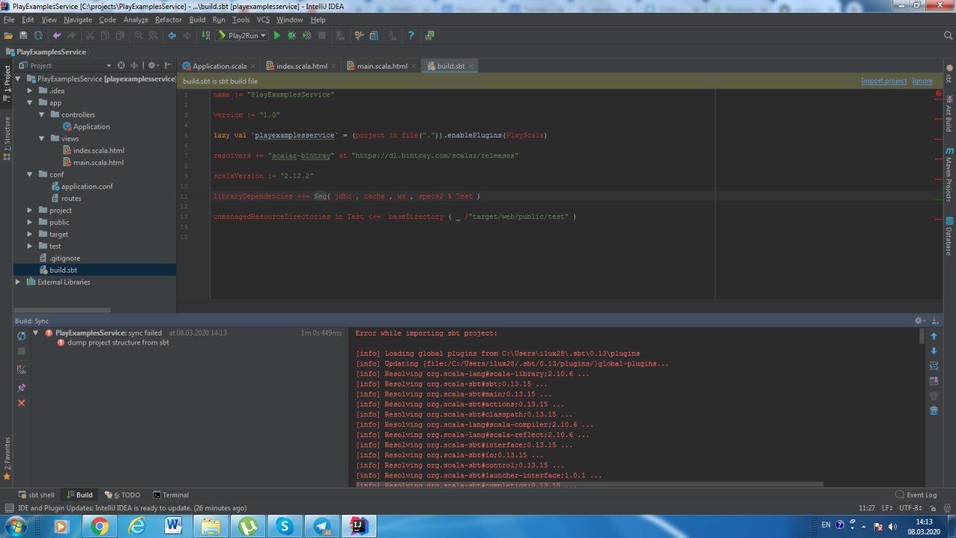Open the VCS menu
This screenshot has height=538, width=956.
coord(263,19)
